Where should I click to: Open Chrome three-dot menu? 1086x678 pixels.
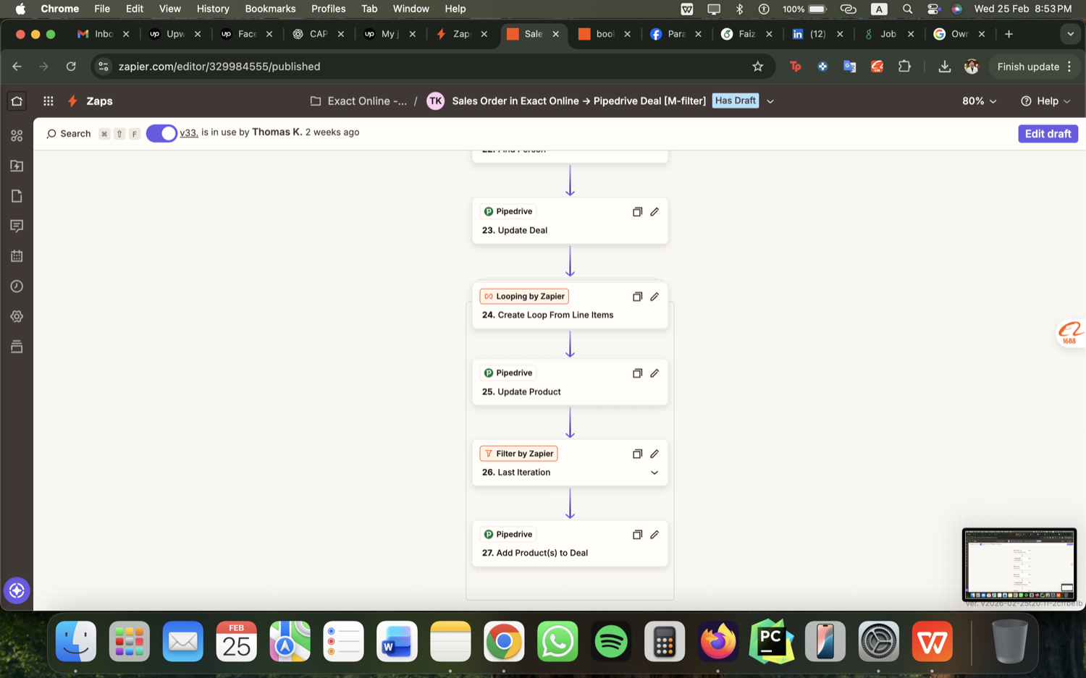[x=1069, y=67]
